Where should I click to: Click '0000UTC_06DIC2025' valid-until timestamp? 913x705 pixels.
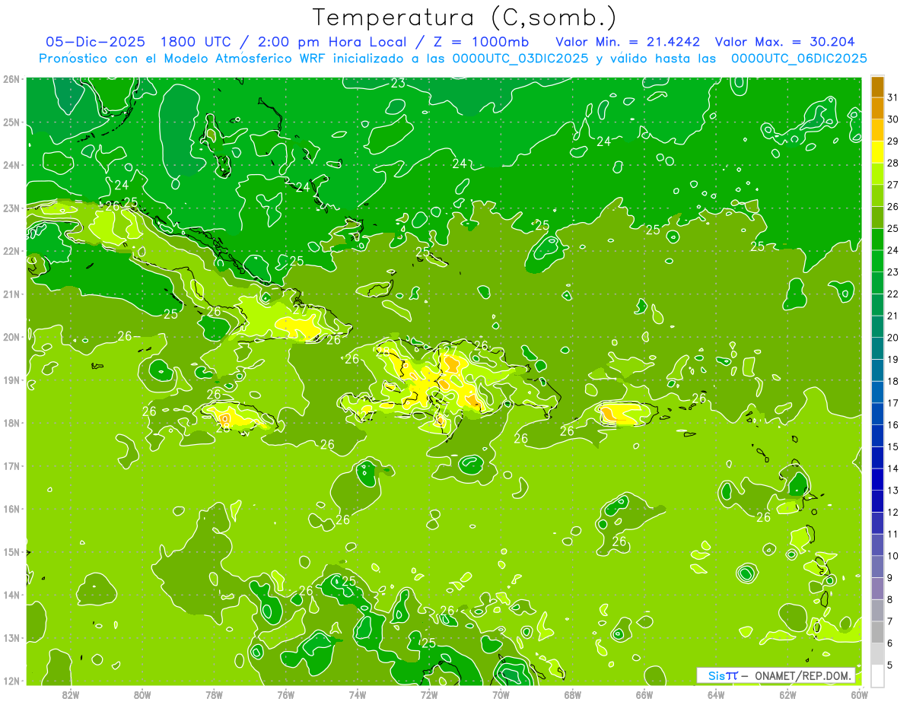[799, 59]
